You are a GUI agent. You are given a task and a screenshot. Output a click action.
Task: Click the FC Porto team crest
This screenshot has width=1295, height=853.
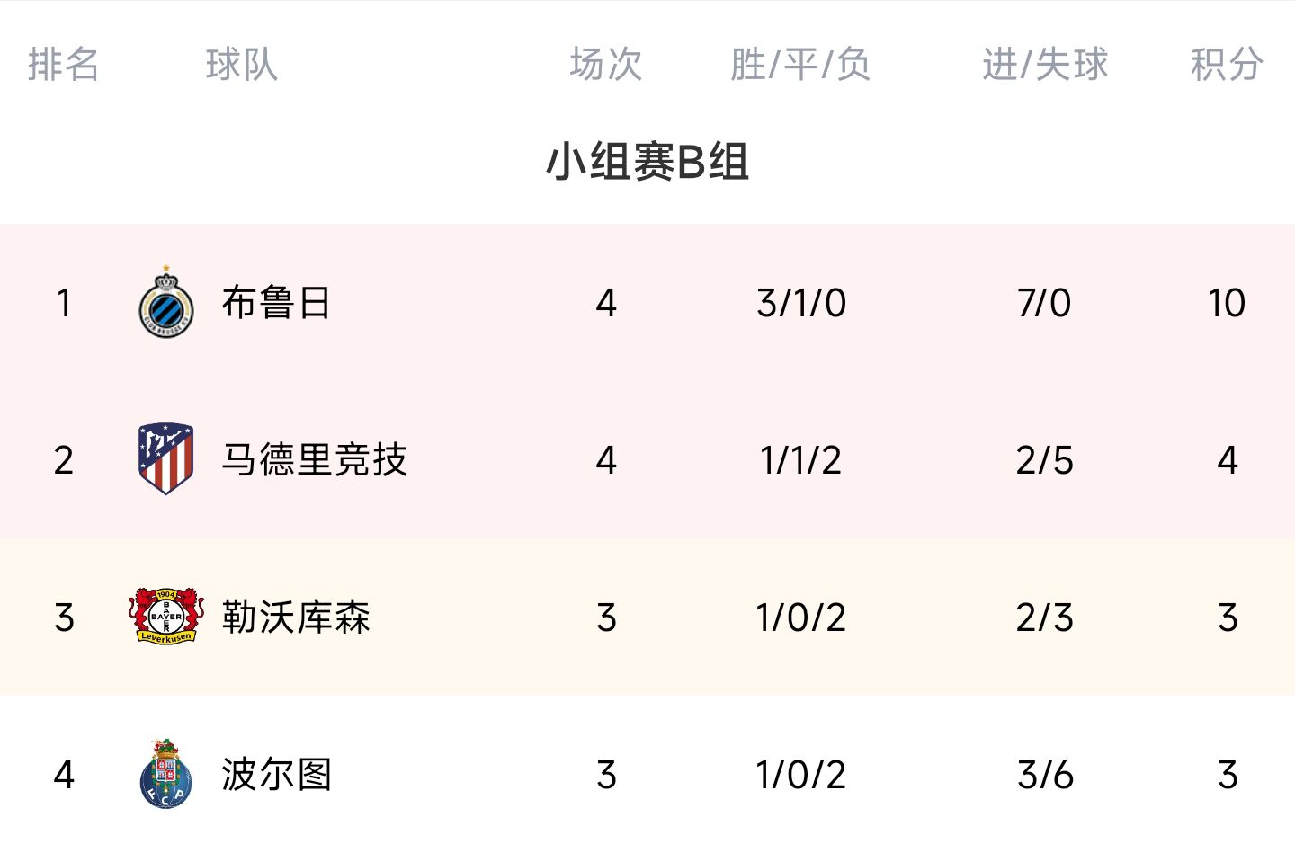click(166, 773)
